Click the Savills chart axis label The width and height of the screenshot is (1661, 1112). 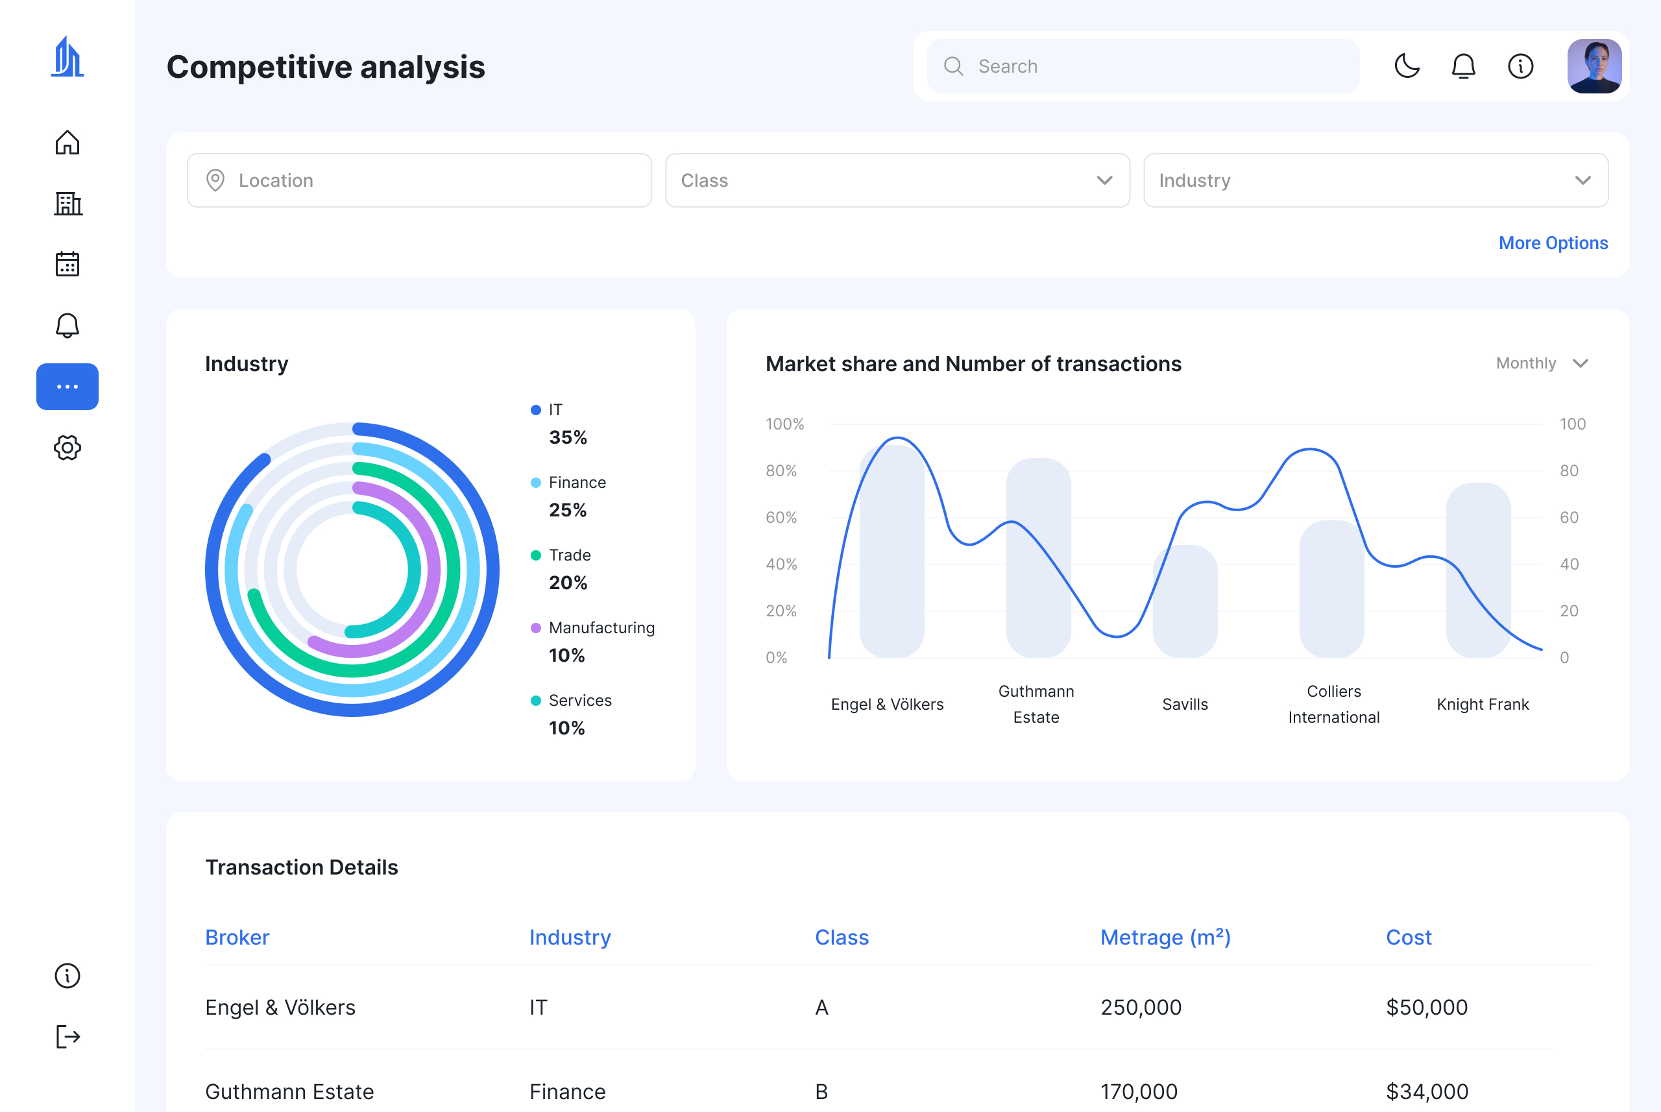1184,704
